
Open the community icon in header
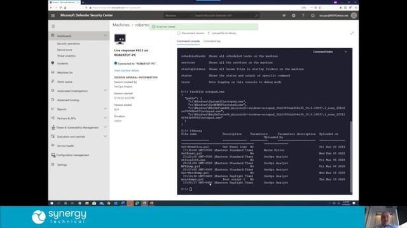[284, 15]
